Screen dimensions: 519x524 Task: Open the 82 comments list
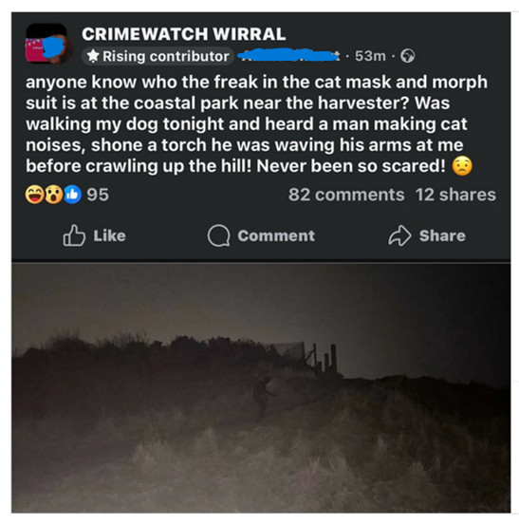coord(346,195)
